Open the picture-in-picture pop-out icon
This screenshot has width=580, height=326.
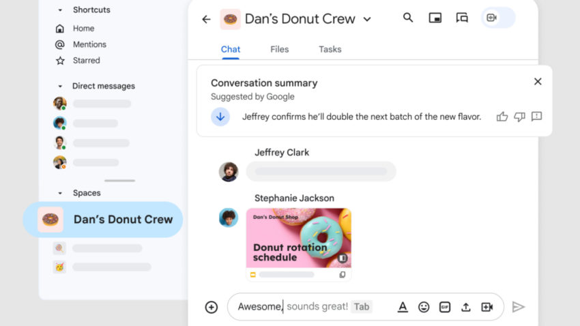(x=435, y=18)
